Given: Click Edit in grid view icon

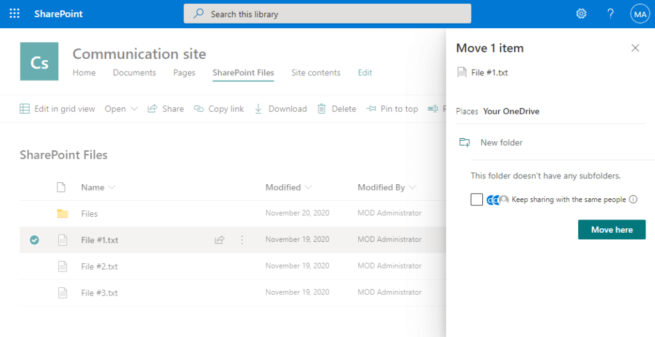Looking at the screenshot, I should click(25, 109).
